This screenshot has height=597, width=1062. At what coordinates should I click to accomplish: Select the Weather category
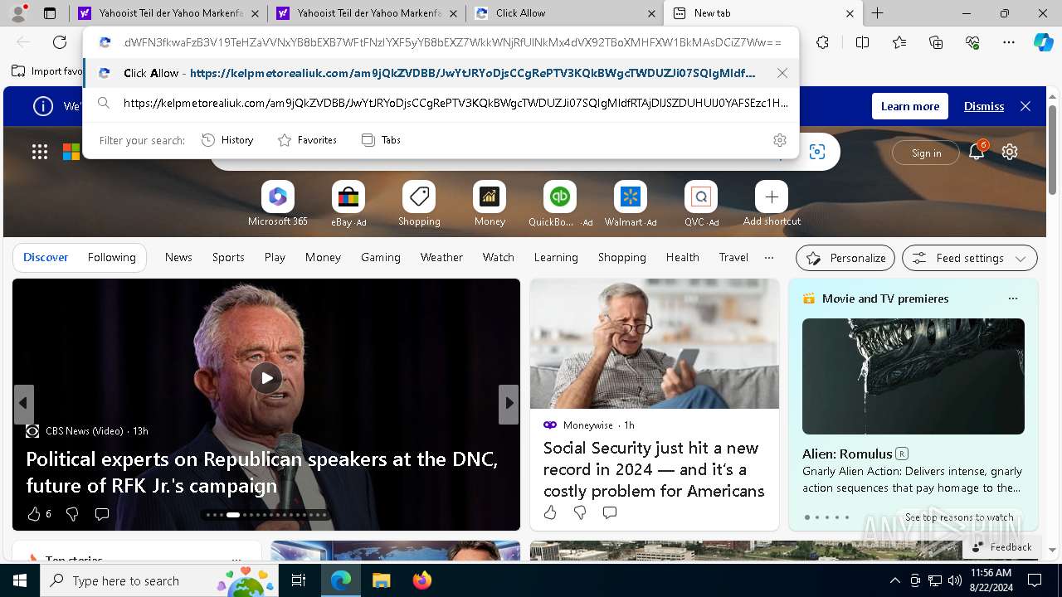coord(441,257)
